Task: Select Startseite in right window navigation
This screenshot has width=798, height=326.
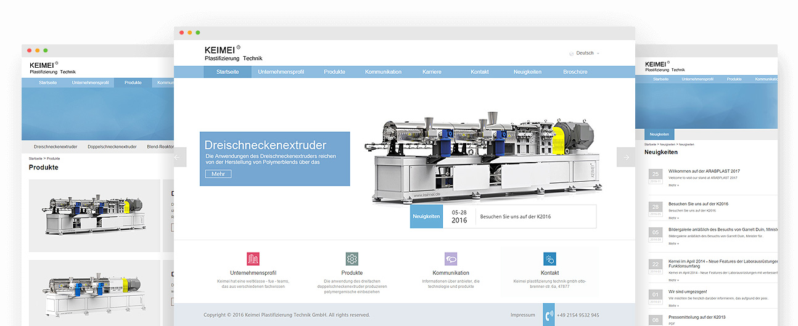Action: pos(661,79)
